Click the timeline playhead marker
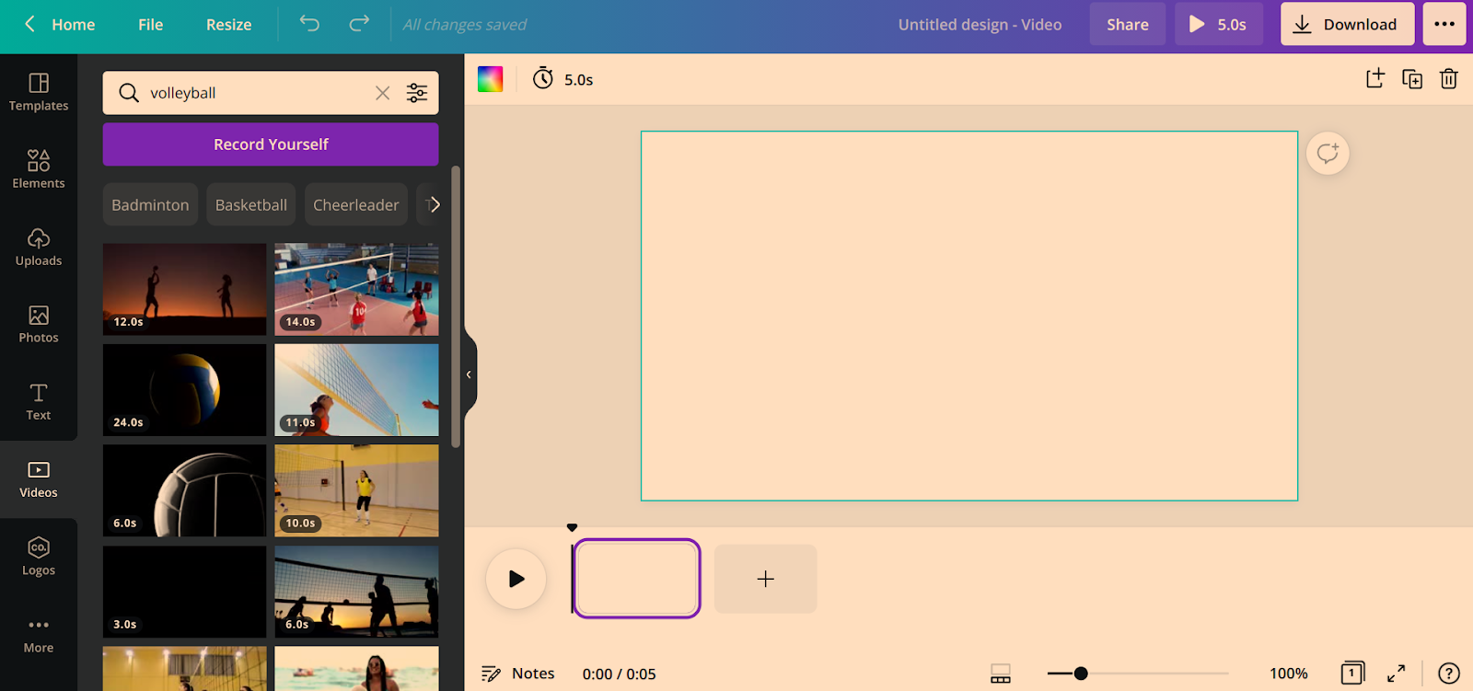The height and width of the screenshot is (691, 1473). (572, 528)
